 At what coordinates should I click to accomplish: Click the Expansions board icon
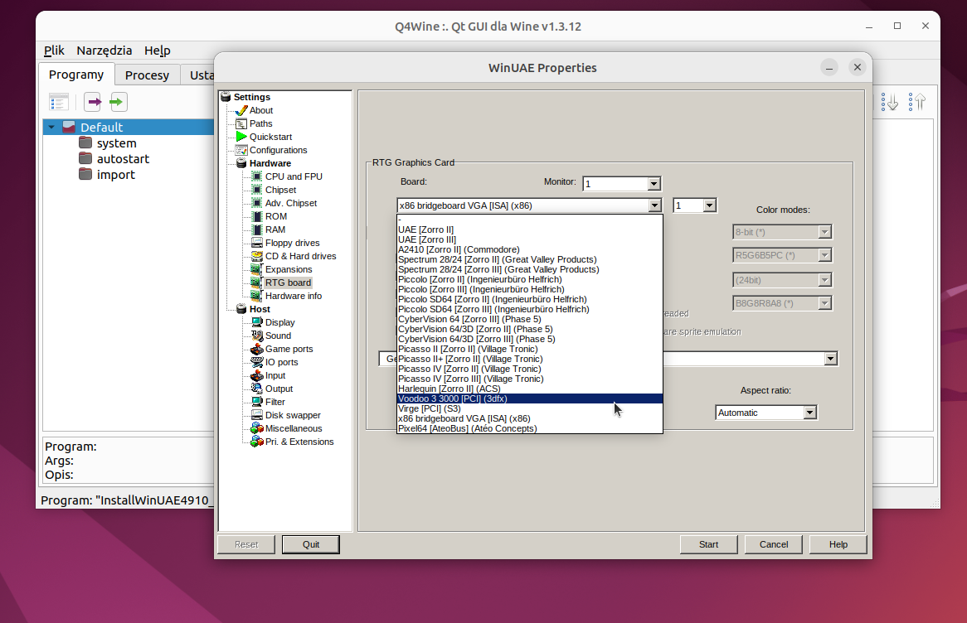257,269
